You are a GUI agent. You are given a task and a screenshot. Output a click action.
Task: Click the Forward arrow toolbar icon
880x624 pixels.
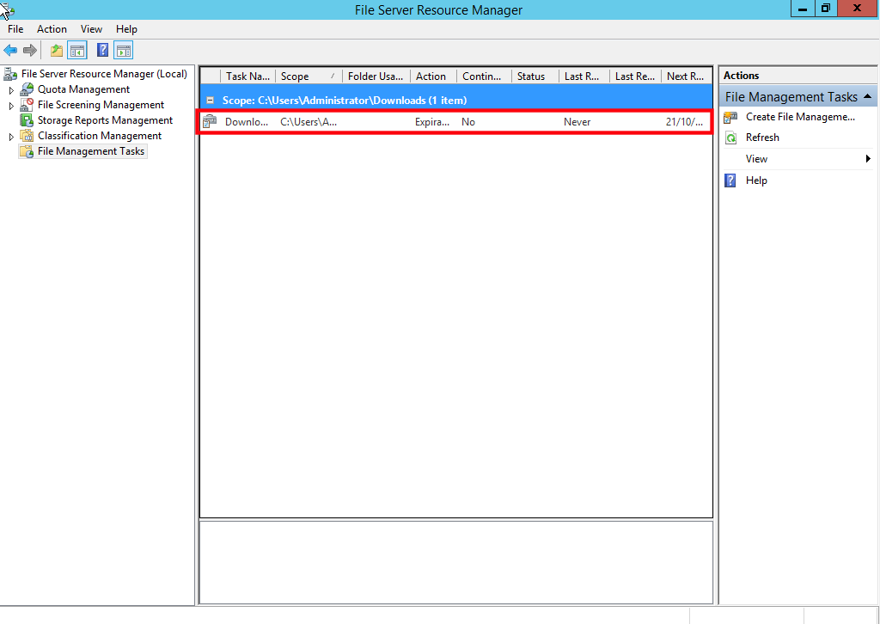tap(30, 51)
